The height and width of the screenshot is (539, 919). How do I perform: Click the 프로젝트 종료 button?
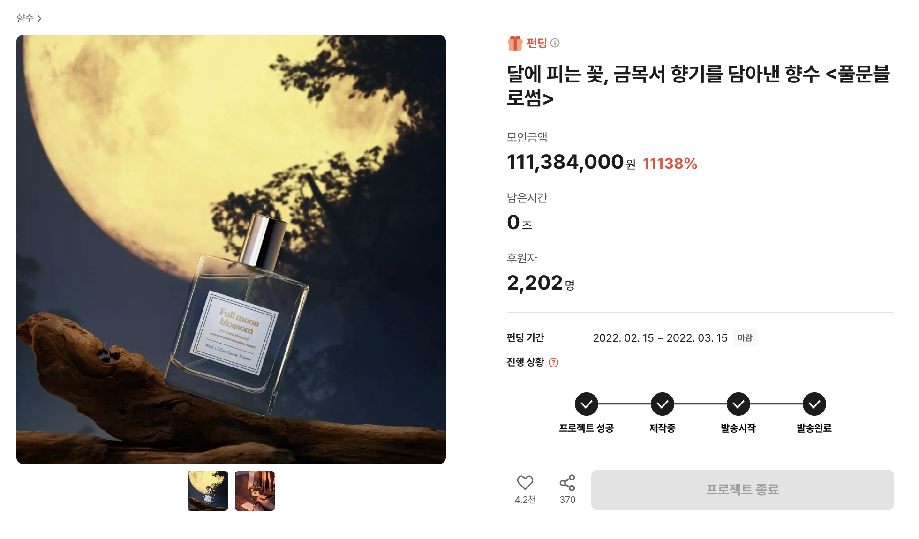[x=742, y=490]
